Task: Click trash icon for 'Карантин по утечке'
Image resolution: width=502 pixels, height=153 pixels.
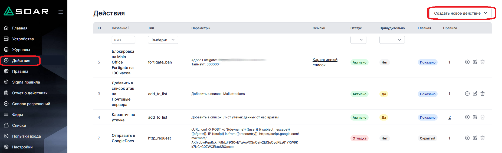Action: 482,117
